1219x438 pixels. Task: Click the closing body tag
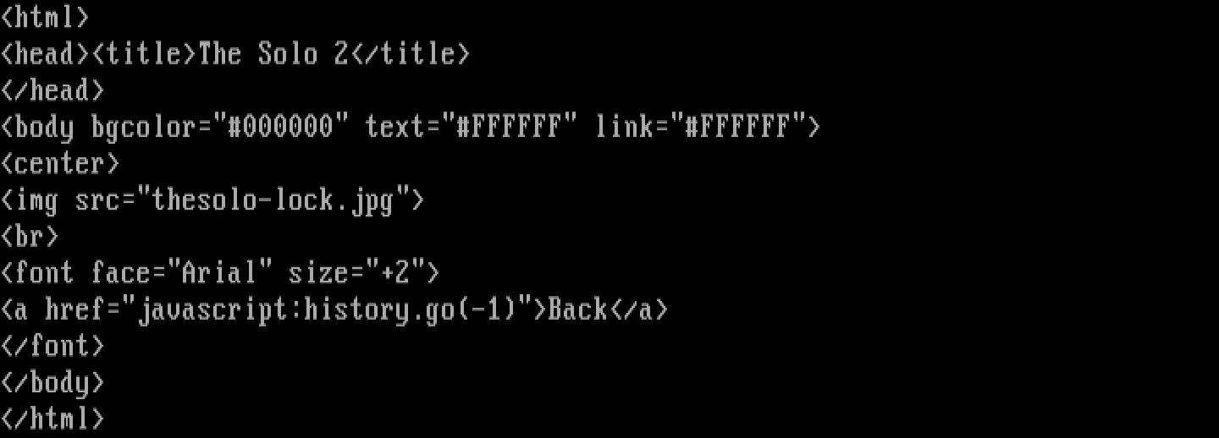point(52,383)
